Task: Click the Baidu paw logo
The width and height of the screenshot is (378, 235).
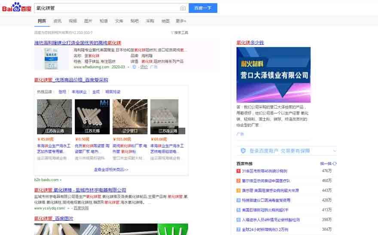Action: (16, 7)
